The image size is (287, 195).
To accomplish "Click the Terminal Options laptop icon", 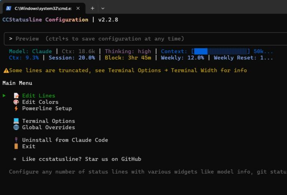I will (16, 121).
